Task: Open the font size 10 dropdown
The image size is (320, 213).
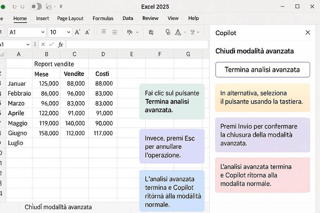Action: pyautogui.click(x=69, y=32)
